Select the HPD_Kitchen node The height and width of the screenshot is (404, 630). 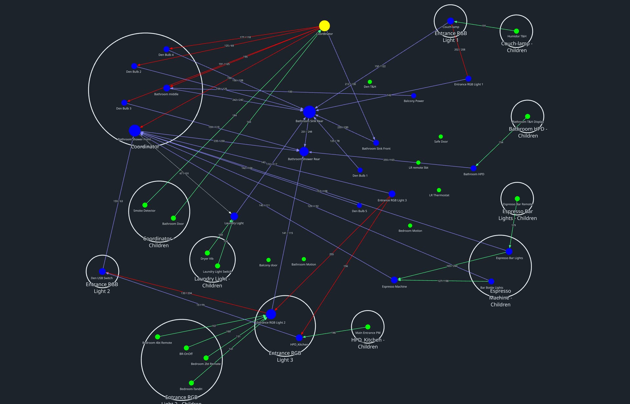(299, 338)
